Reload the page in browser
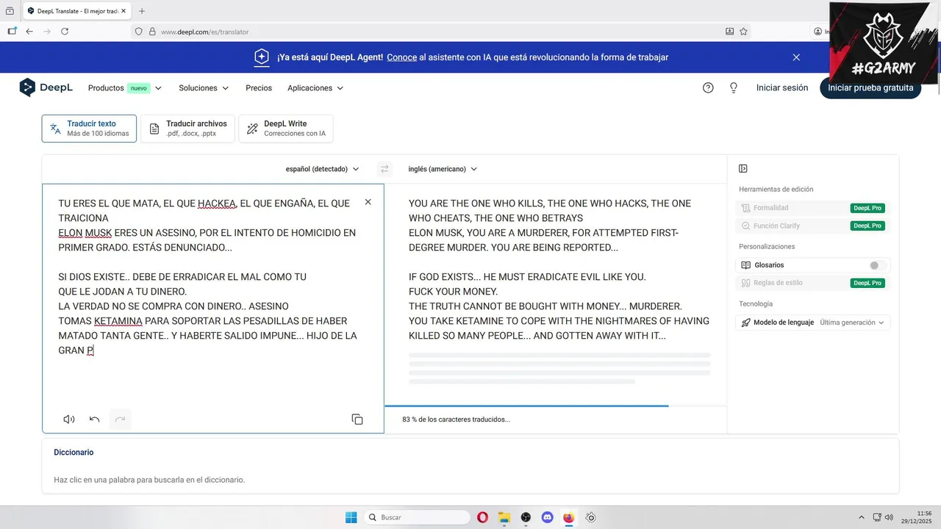 pos(65,32)
